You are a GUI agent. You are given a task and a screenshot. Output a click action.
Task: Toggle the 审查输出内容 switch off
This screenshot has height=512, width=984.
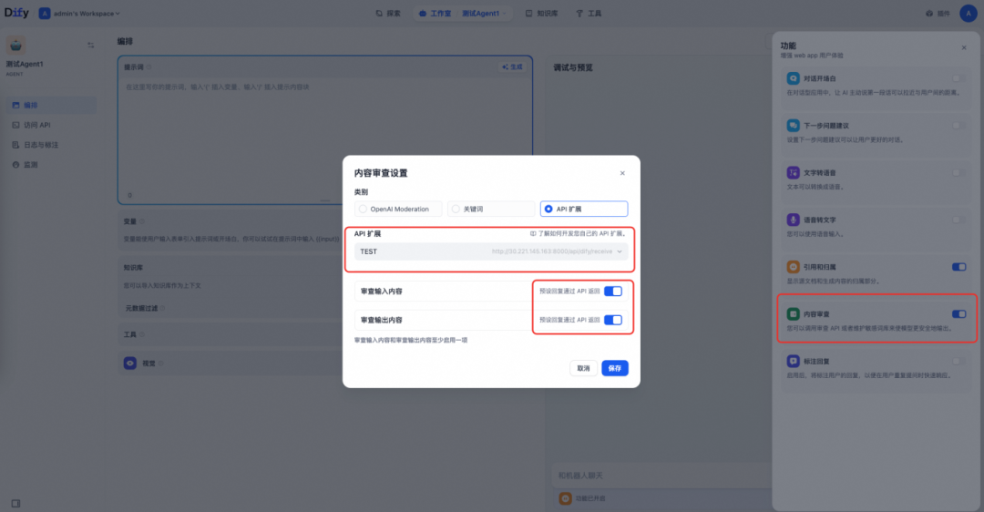612,320
